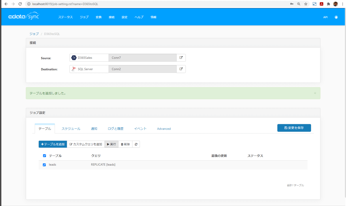The image size is (346, 206).
Task: Open the 接続 menu item
Action: (x=112, y=17)
